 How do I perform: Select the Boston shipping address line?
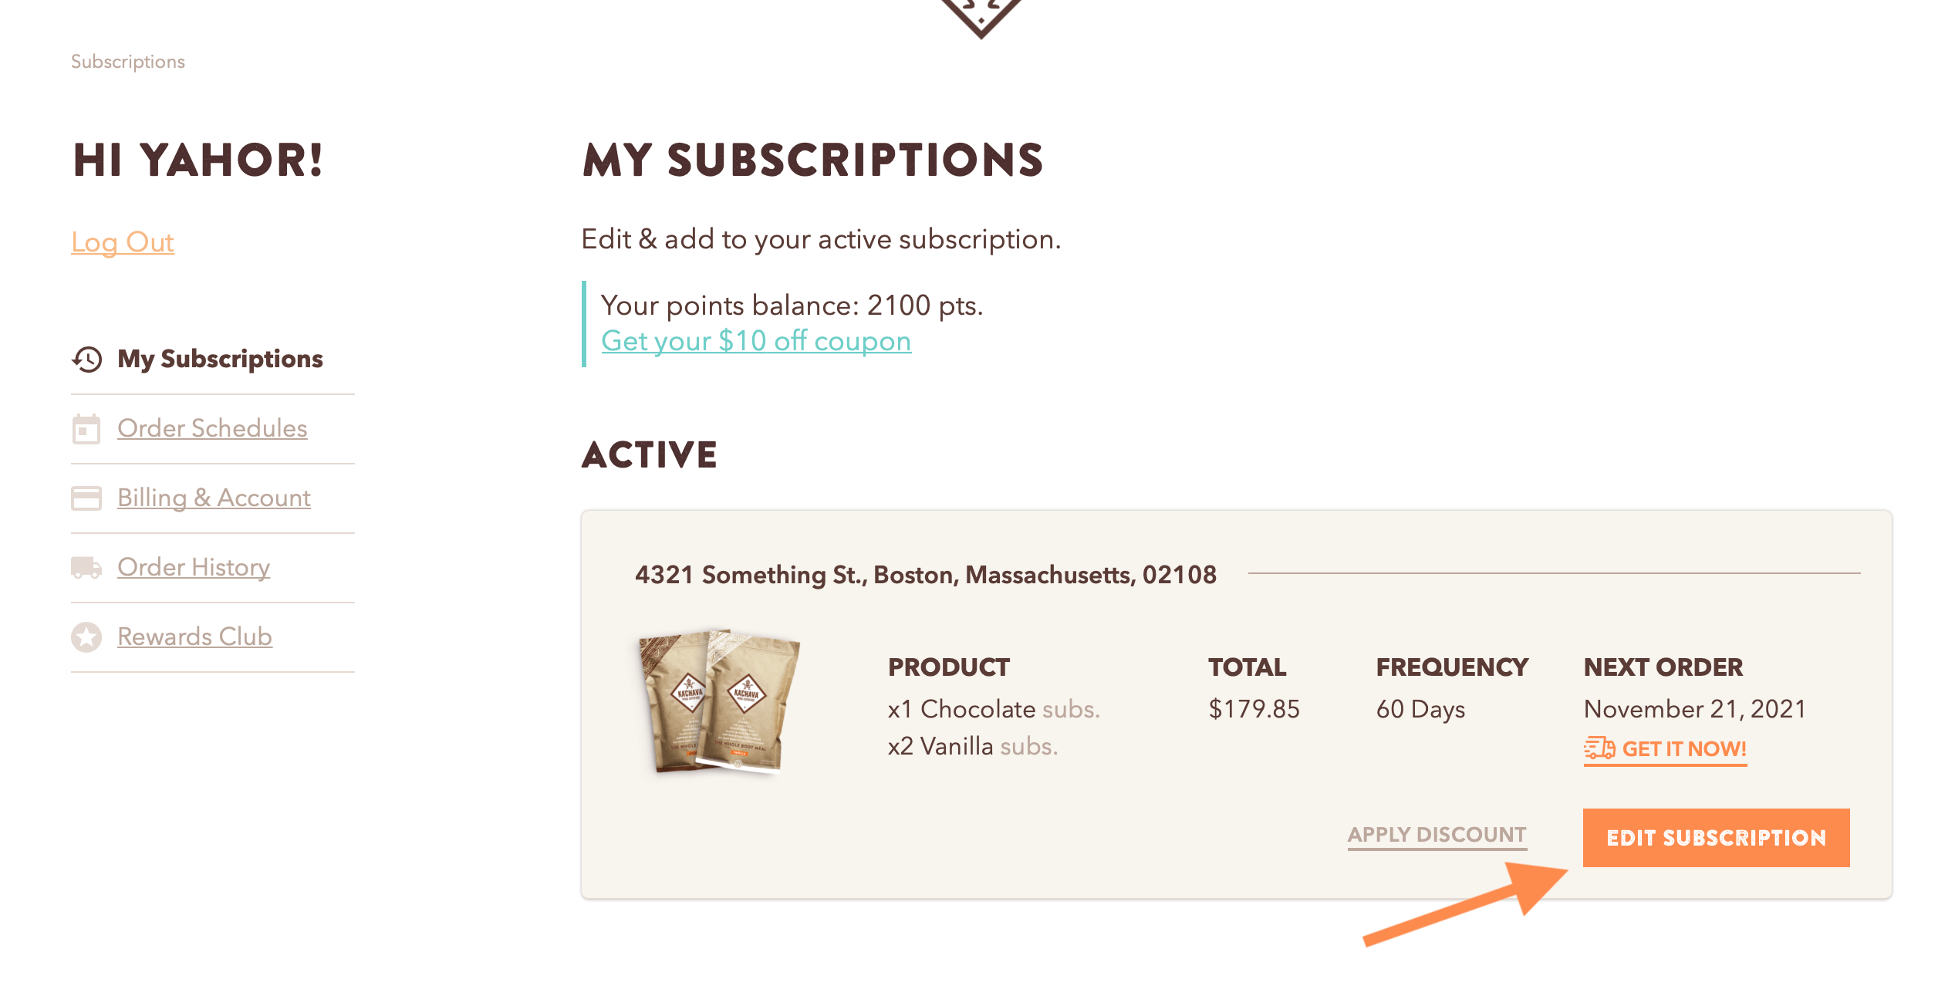click(x=925, y=575)
